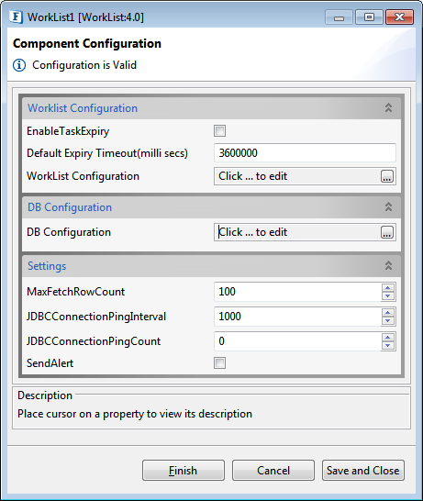Click the info icon beside Configuration is Valid
The image size is (423, 501).
pyautogui.click(x=19, y=65)
